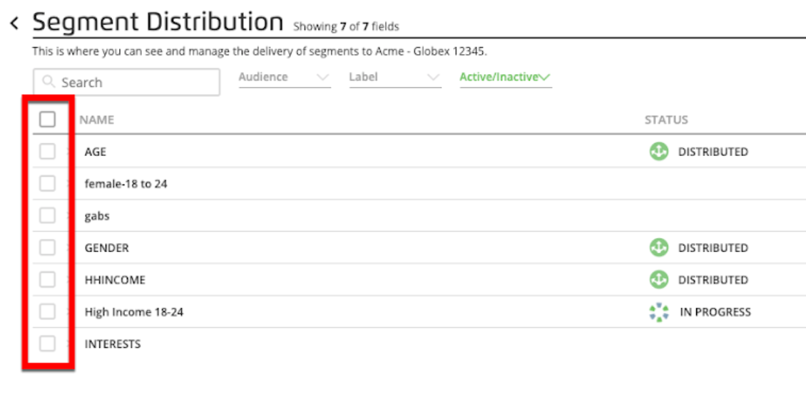
Task: Open the High Income 18-24 segment
Action: pos(134,312)
